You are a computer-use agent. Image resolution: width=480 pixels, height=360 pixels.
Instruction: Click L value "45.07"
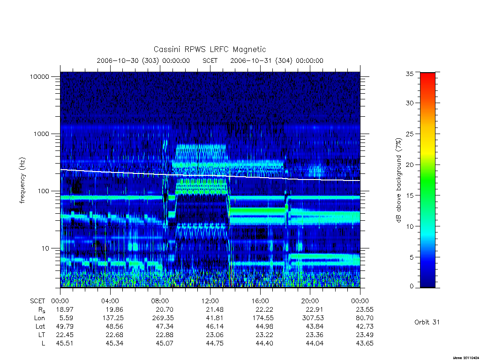[165, 344]
